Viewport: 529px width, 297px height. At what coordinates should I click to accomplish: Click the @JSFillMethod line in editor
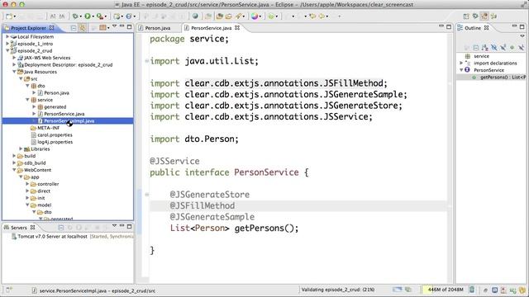point(298,205)
